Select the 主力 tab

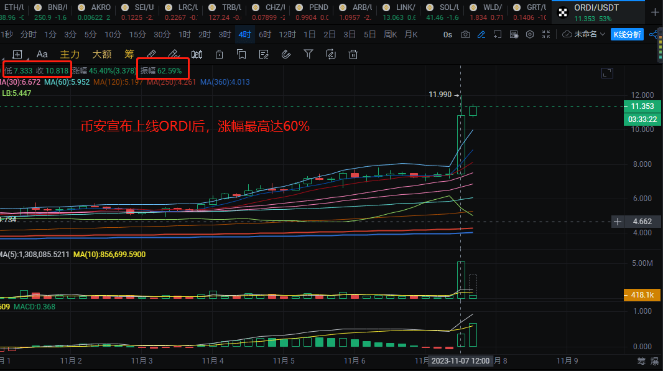[x=70, y=54]
